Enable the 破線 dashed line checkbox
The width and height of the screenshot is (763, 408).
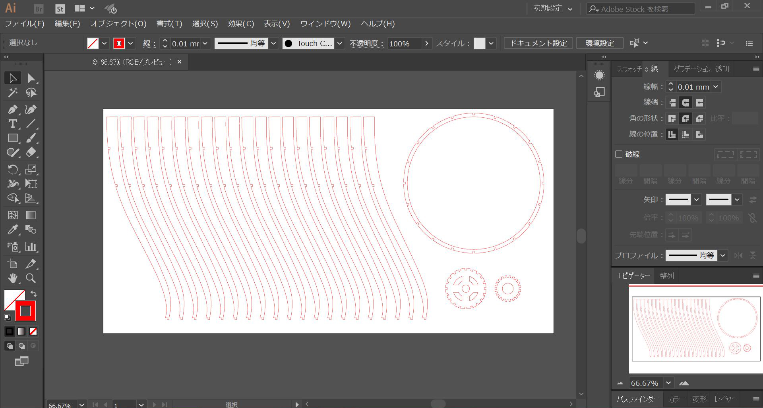pos(619,154)
